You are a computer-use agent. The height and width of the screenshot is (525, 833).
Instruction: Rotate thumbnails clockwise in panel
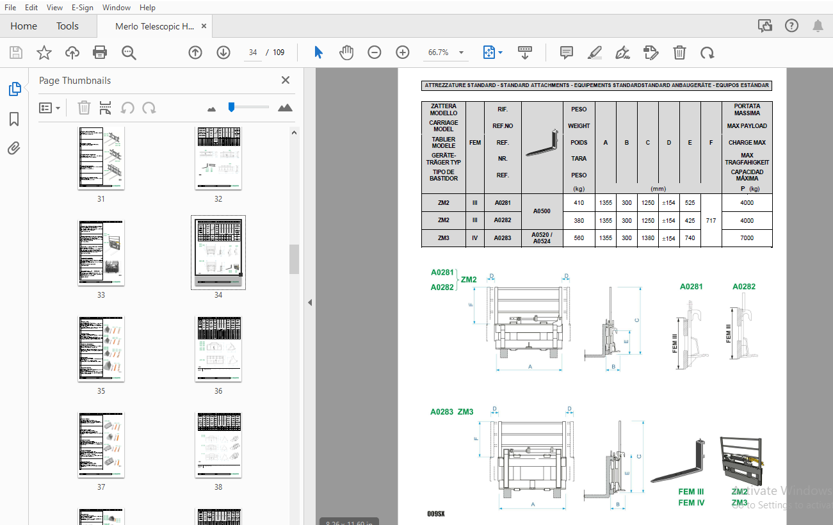(149, 108)
